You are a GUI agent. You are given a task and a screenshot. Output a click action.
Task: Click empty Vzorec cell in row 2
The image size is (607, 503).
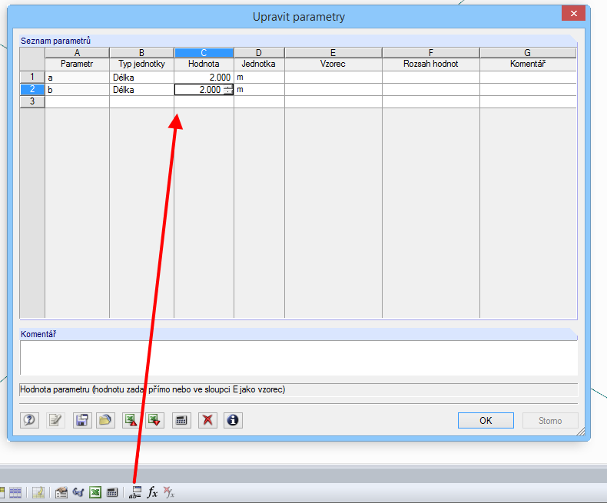click(333, 90)
